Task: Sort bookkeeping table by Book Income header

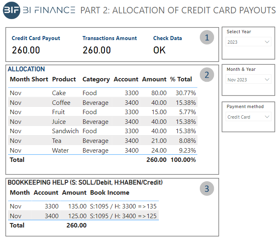Action: click(110, 193)
